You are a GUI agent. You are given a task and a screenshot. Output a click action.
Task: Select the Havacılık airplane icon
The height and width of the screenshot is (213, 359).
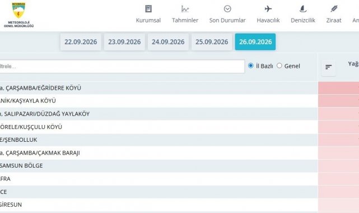coord(268,9)
